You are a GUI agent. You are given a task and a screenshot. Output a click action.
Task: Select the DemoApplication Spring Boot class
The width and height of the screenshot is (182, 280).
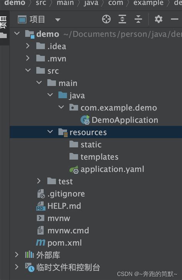(x=119, y=120)
